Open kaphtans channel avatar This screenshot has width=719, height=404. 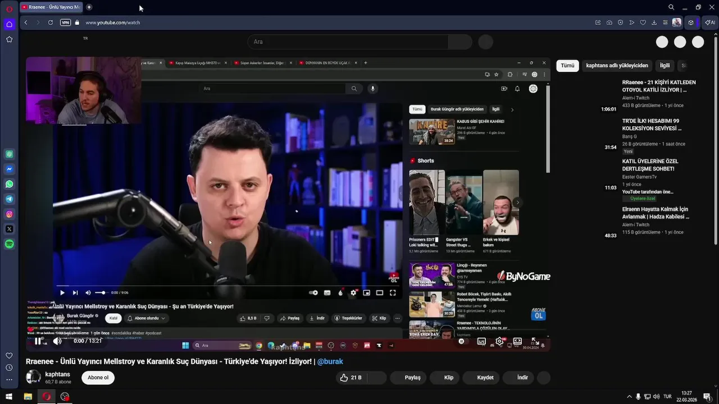tap(33, 377)
